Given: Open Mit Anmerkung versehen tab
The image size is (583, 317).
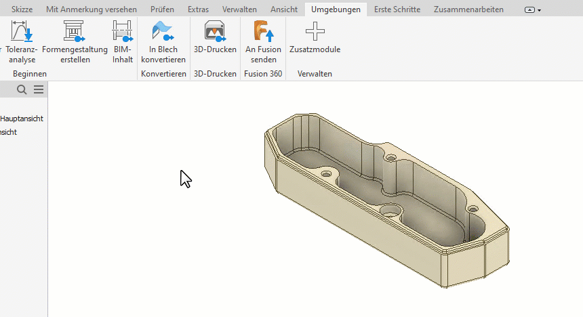Looking at the screenshot, I should point(92,9).
